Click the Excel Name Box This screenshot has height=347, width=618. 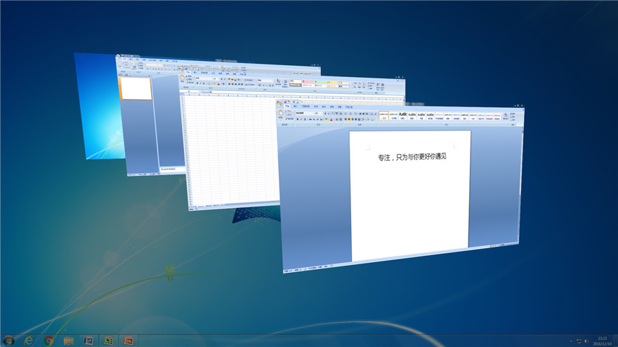pyautogui.click(x=190, y=91)
